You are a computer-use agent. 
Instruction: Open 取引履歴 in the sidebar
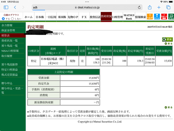[x=7, y=56]
